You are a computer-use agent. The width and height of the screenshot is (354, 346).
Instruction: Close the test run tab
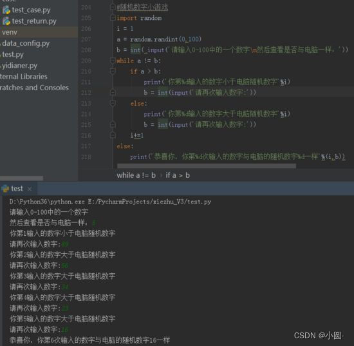coord(30,189)
